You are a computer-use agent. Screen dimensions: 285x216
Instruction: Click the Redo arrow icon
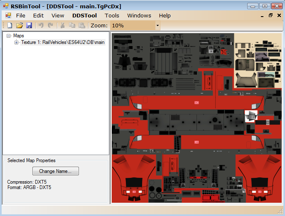coord(50,26)
